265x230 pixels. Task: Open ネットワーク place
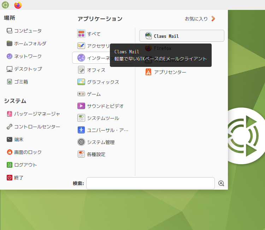click(x=24, y=56)
